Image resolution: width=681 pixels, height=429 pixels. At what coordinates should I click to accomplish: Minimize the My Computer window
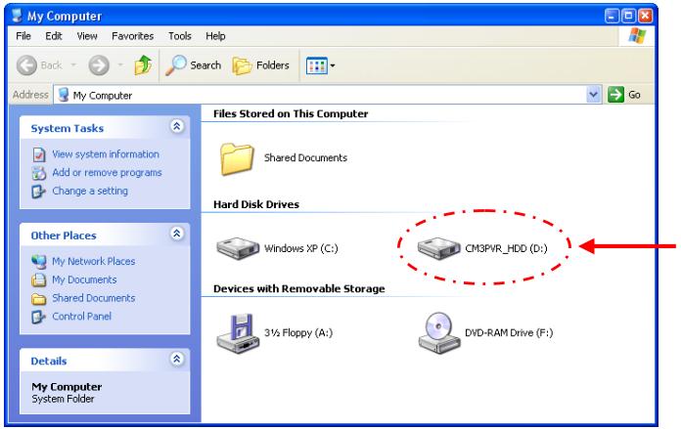(612, 17)
